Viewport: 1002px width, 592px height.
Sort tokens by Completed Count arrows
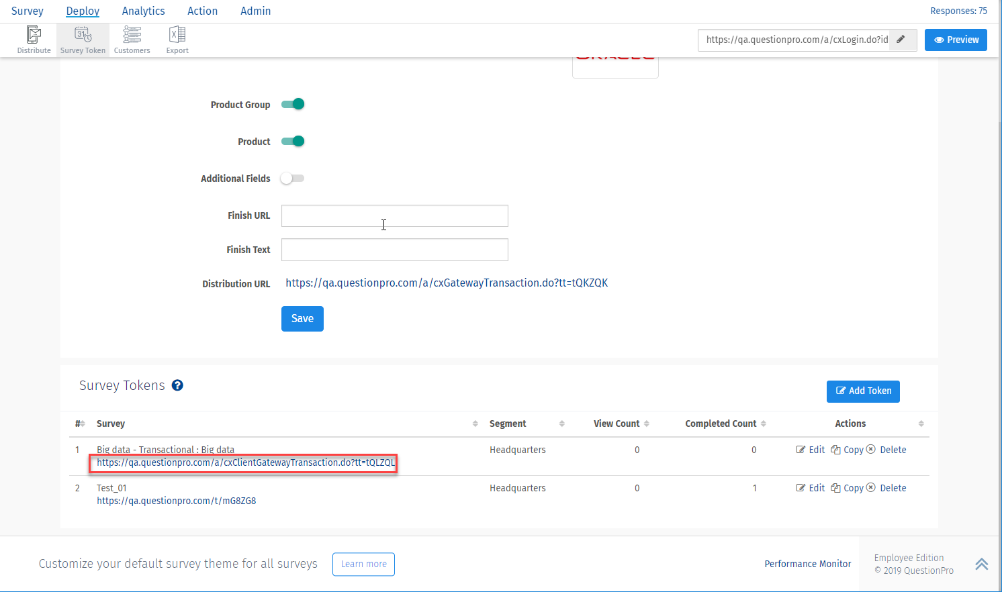point(764,424)
